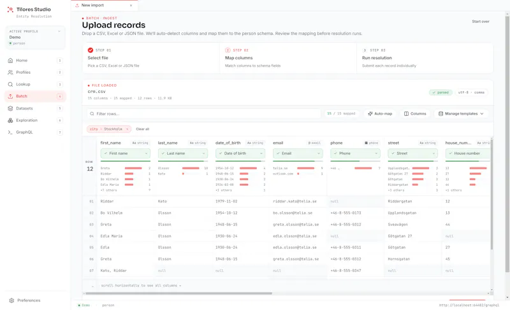This screenshot has width=510, height=310.
Task: Open the Street mapping dropdown
Action: [x=412, y=153]
